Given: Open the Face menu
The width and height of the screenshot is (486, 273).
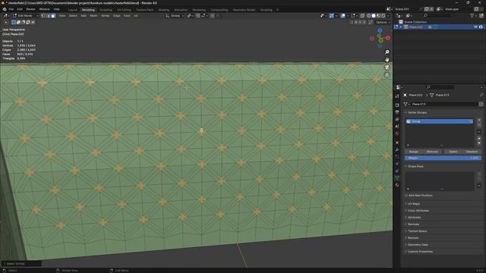Looking at the screenshot, I should (x=127, y=15).
